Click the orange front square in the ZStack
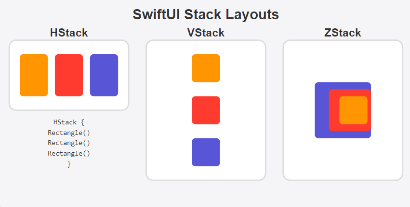The height and width of the screenshot is (207, 410). tap(353, 110)
